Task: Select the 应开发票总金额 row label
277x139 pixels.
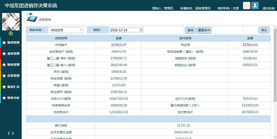Action: click(x=61, y=132)
